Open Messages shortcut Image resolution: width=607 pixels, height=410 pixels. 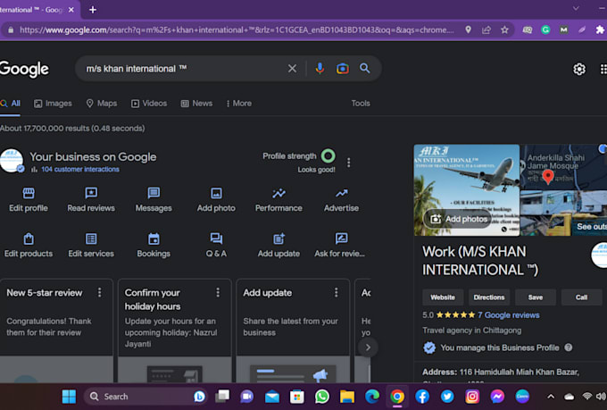coord(154,199)
